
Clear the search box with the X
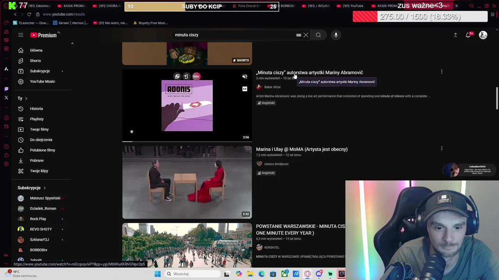point(306,35)
